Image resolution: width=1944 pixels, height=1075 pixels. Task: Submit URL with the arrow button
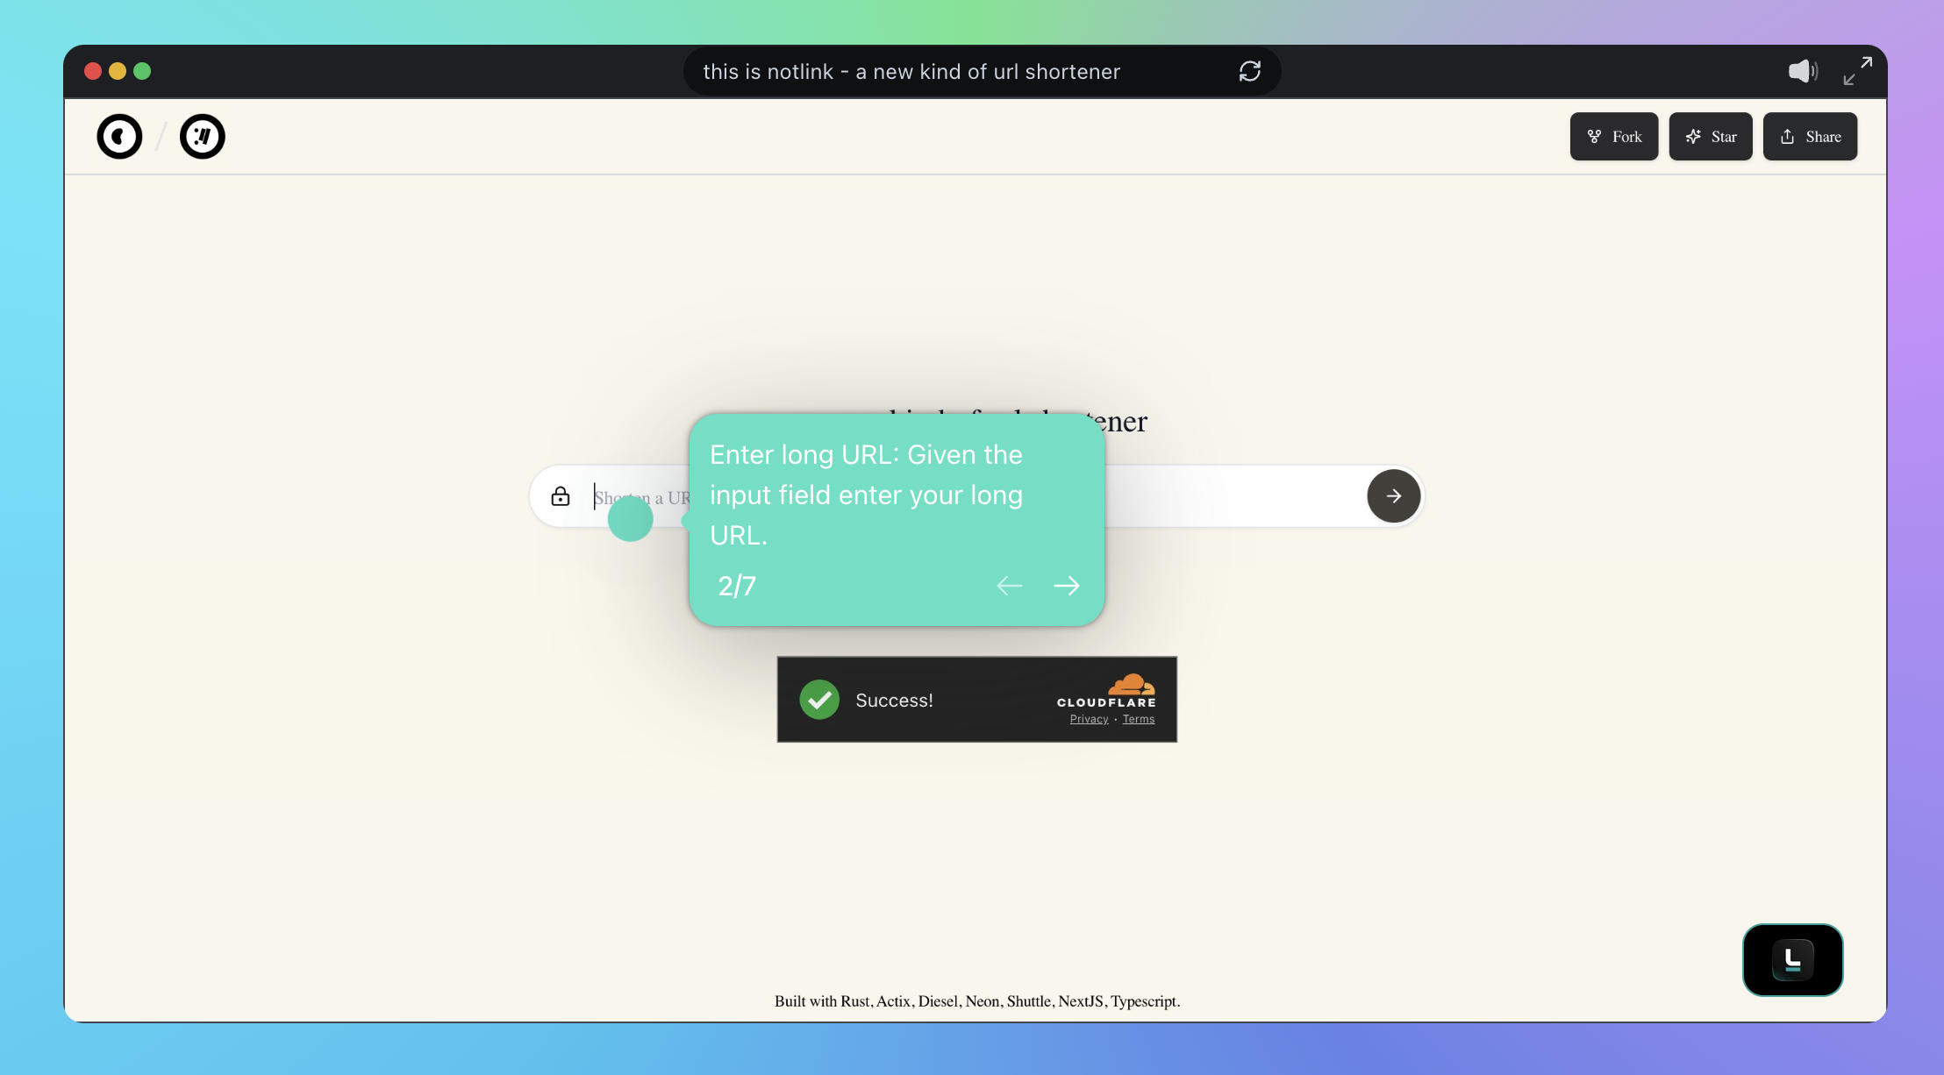1392,496
